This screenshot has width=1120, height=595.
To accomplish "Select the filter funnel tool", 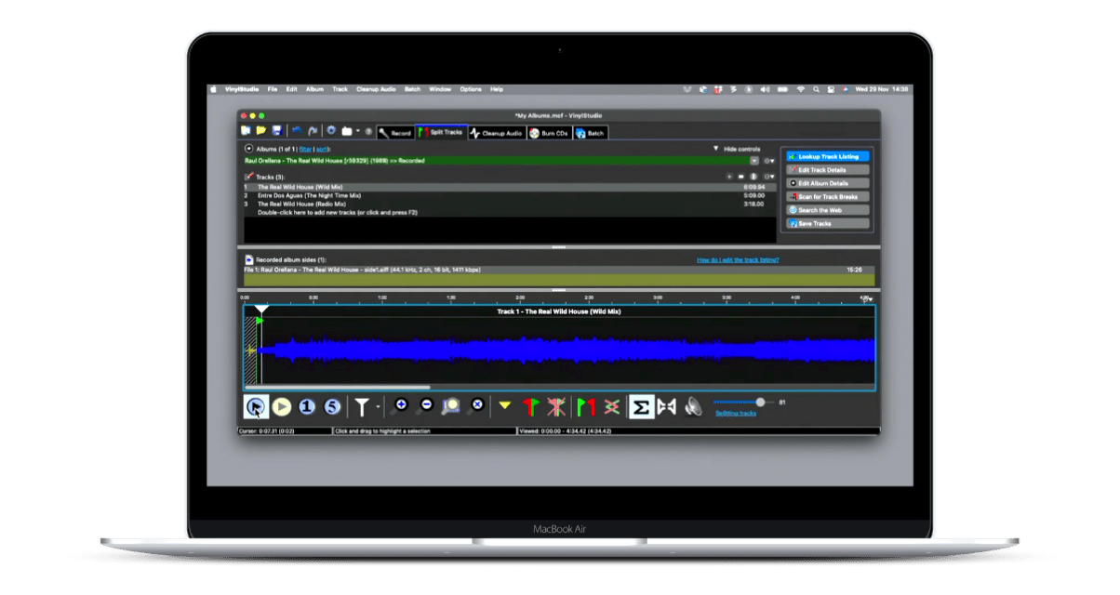I will click(x=362, y=406).
